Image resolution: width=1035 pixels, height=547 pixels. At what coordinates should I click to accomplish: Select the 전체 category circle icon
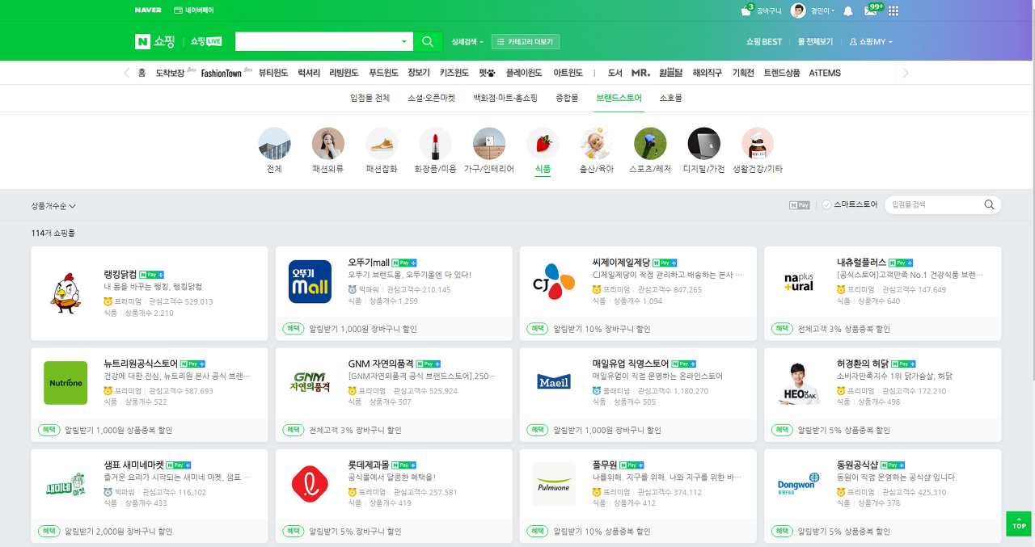click(x=274, y=143)
